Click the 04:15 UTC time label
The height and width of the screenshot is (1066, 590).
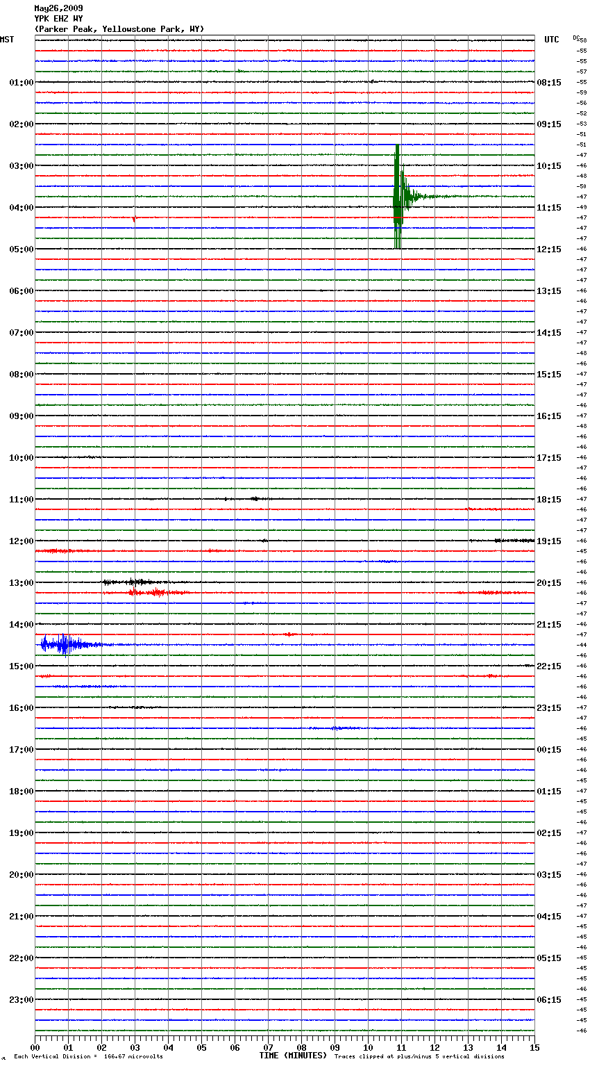pyautogui.click(x=549, y=917)
